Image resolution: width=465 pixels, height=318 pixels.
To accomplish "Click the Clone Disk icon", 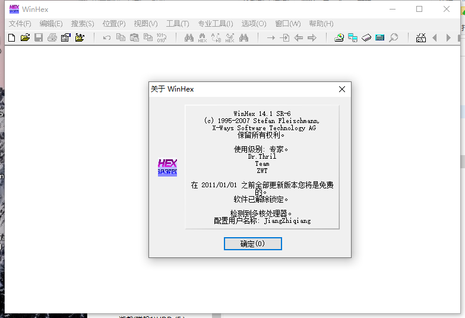I will tap(353, 37).
